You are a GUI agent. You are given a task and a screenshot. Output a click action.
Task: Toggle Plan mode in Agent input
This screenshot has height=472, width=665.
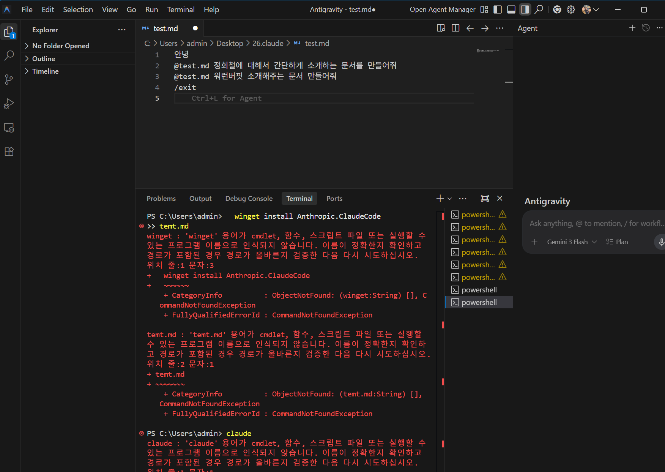617,242
